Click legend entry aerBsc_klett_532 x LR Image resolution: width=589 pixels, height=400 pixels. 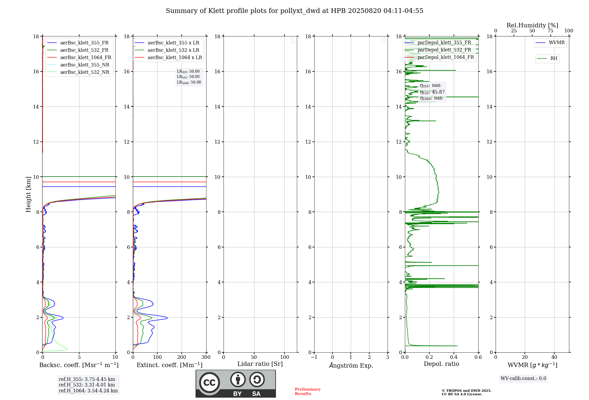click(x=167, y=50)
